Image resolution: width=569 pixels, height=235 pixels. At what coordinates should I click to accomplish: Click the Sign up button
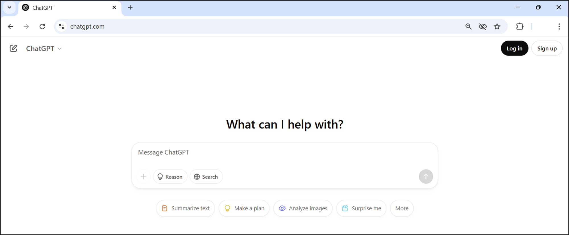pyautogui.click(x=547, y=48)
